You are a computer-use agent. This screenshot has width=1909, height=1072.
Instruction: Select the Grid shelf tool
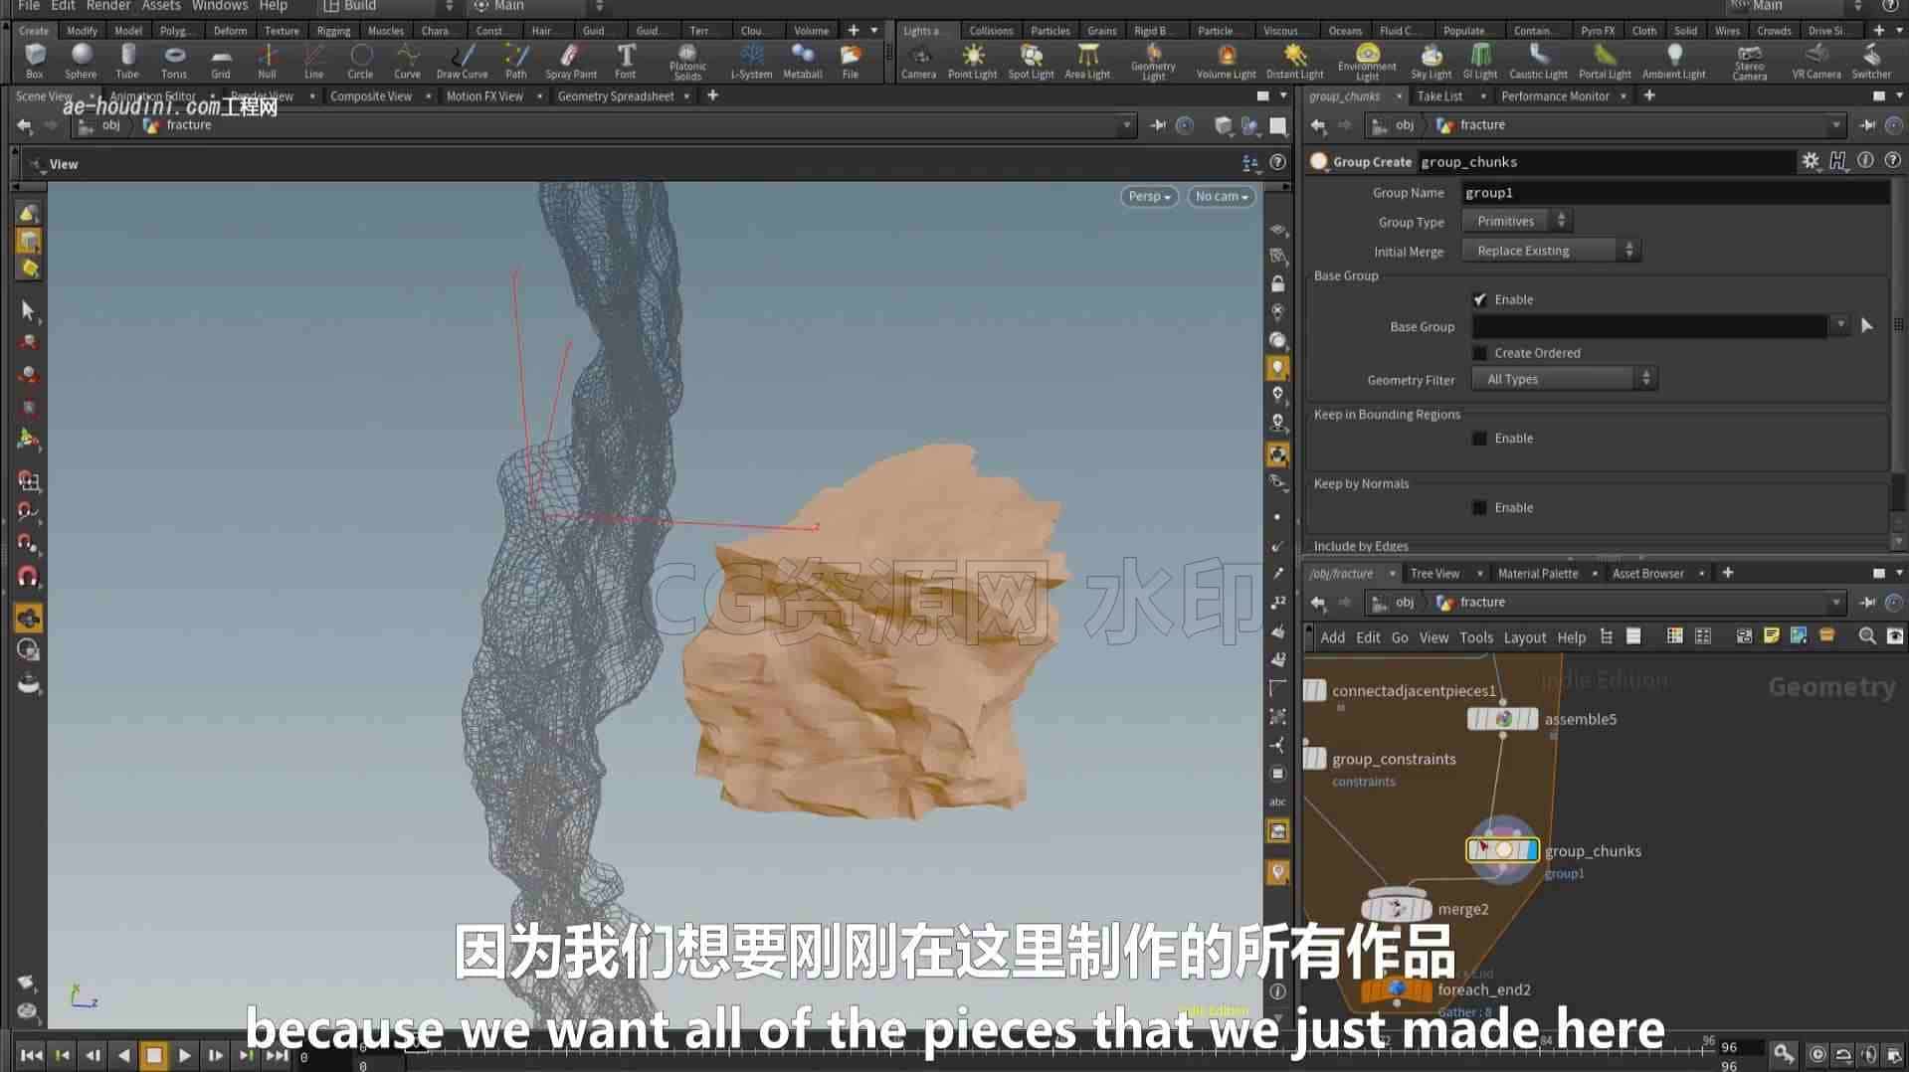pos(221,61)
